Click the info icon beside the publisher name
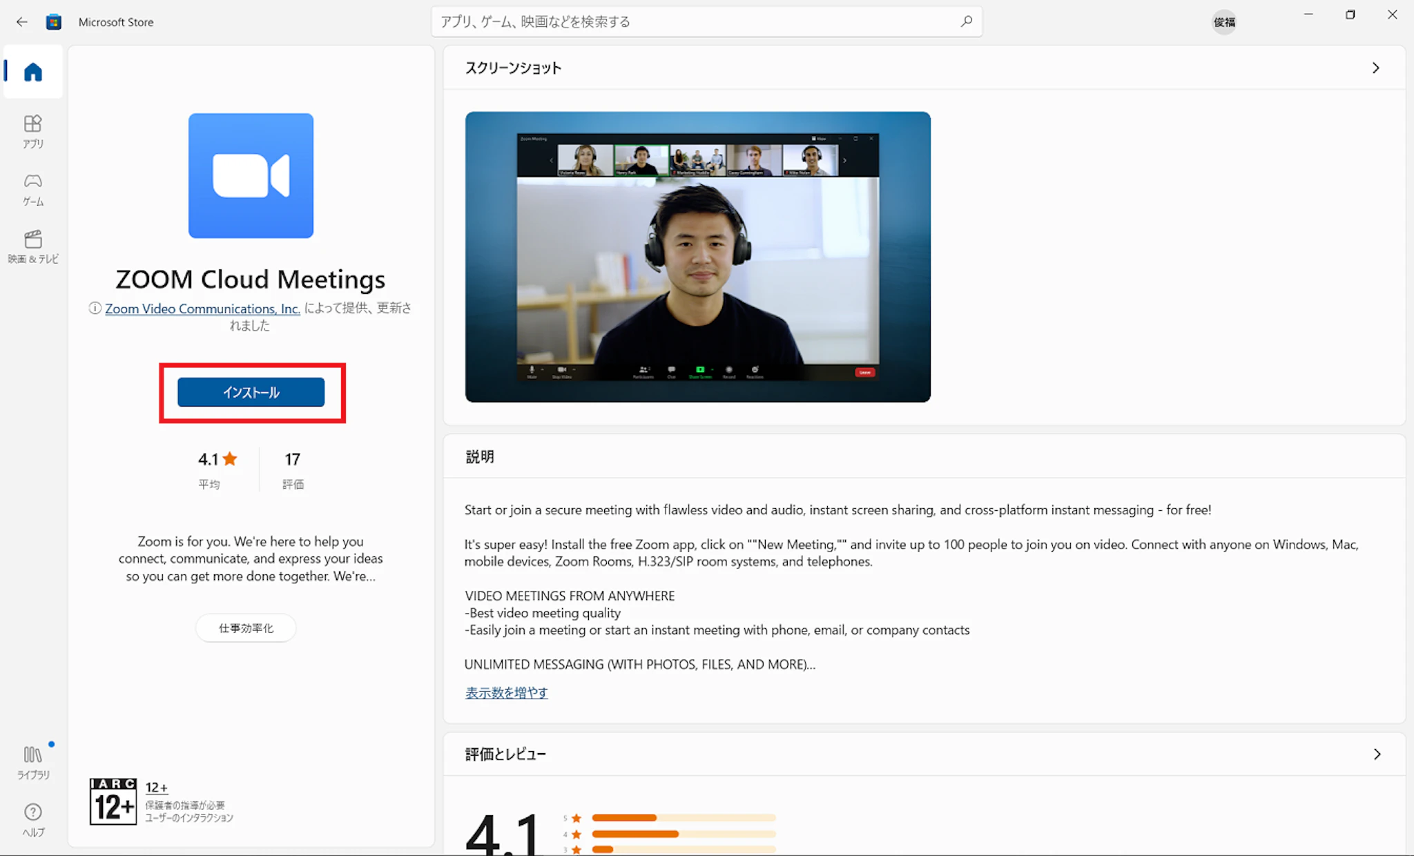 tap(95, 309)
